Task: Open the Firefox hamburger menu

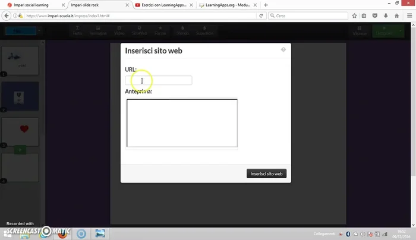Action: (x=409, y=16)
